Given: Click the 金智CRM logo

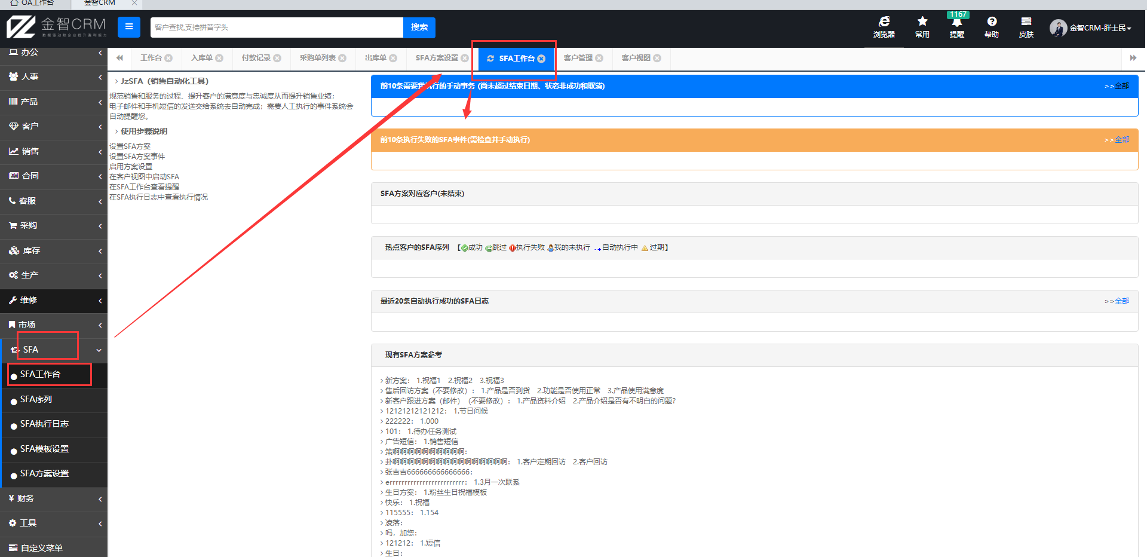Looking at the screenshot, I should point(56,27).
